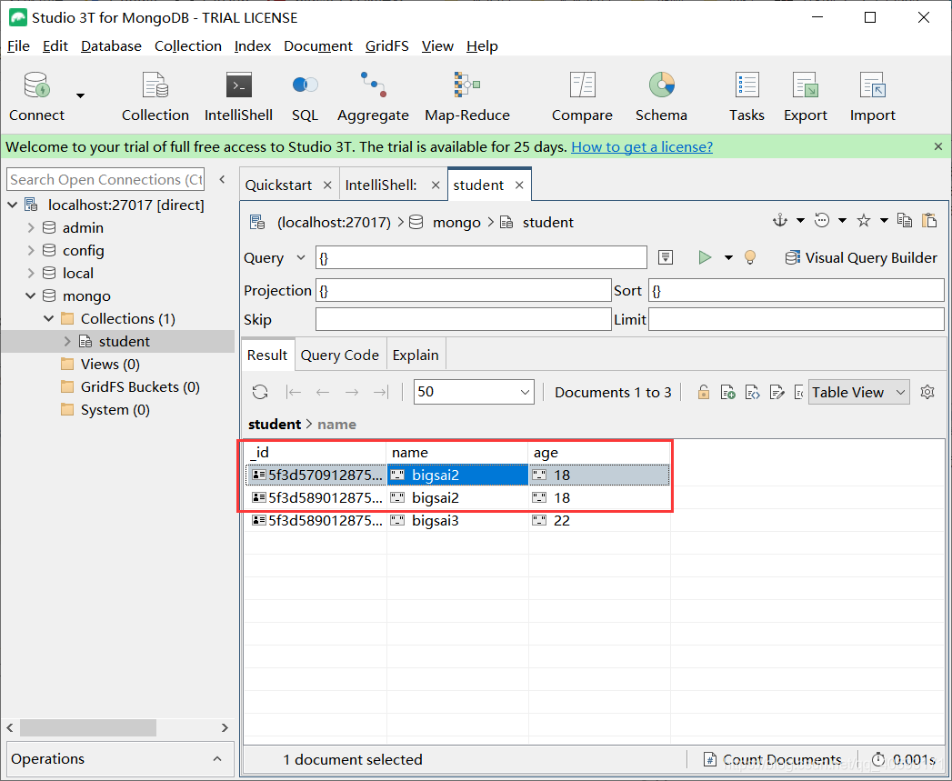Click the Import toolbar icon
The image size is (952, 781).
click(873, 85)
